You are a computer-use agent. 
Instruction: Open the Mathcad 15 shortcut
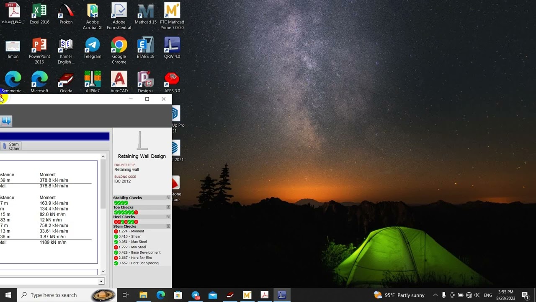pyautogui.click(x=145, y=14)
